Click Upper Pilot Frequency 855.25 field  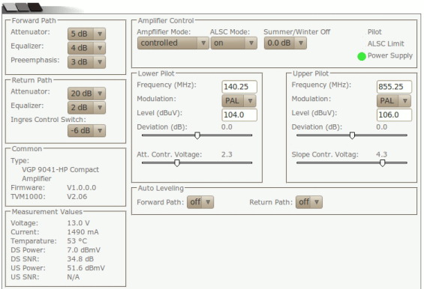tap(394, 87)
